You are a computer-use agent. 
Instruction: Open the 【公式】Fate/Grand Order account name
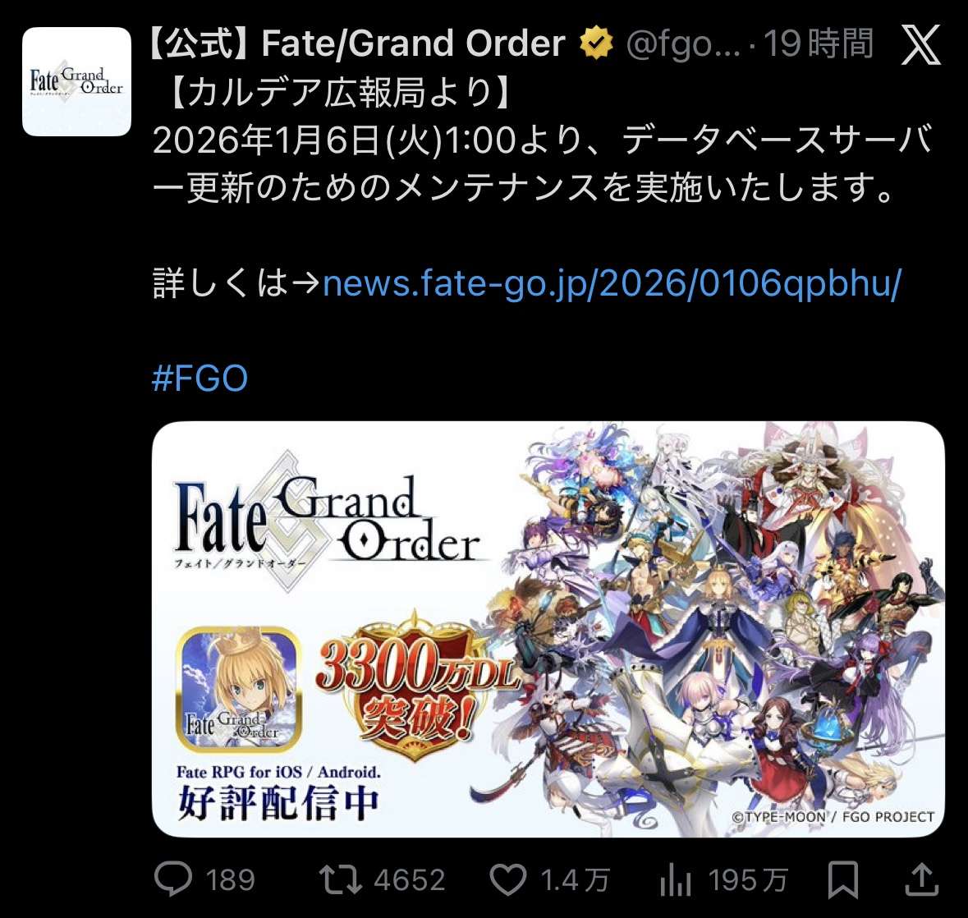click(357, 44)
